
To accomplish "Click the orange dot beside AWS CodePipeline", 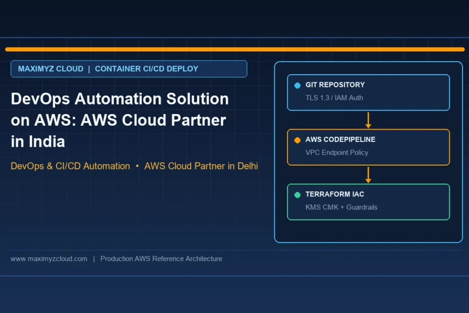I will [298, 140].
